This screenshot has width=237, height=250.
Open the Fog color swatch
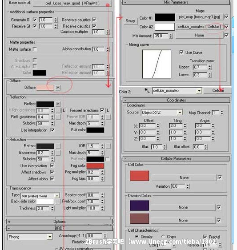[95, 165]
